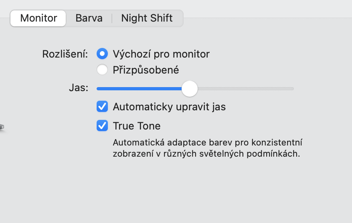
Task: Select the Monitor tab
Action: tap(38, 18)
